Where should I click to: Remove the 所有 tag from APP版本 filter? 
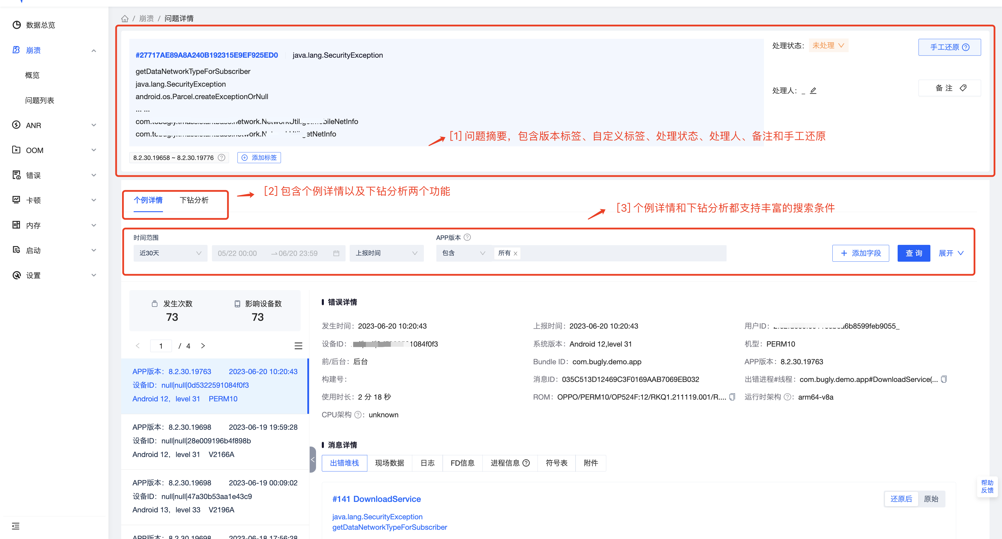(515, 254)
